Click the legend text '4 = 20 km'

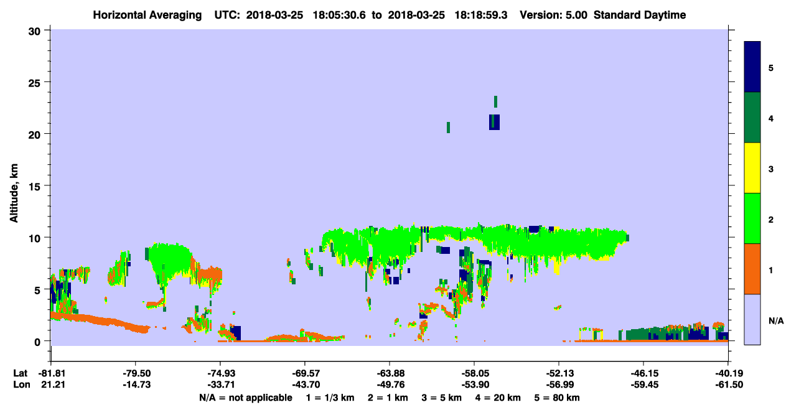coord(499,398)
